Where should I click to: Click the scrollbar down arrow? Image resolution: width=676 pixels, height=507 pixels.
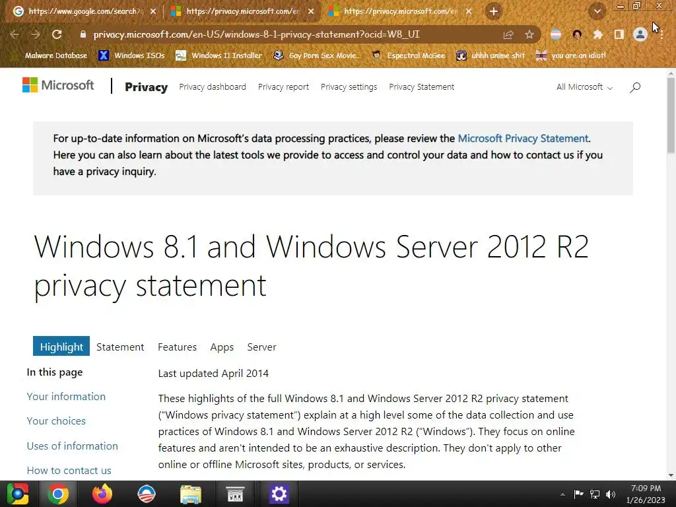[671, 475]
